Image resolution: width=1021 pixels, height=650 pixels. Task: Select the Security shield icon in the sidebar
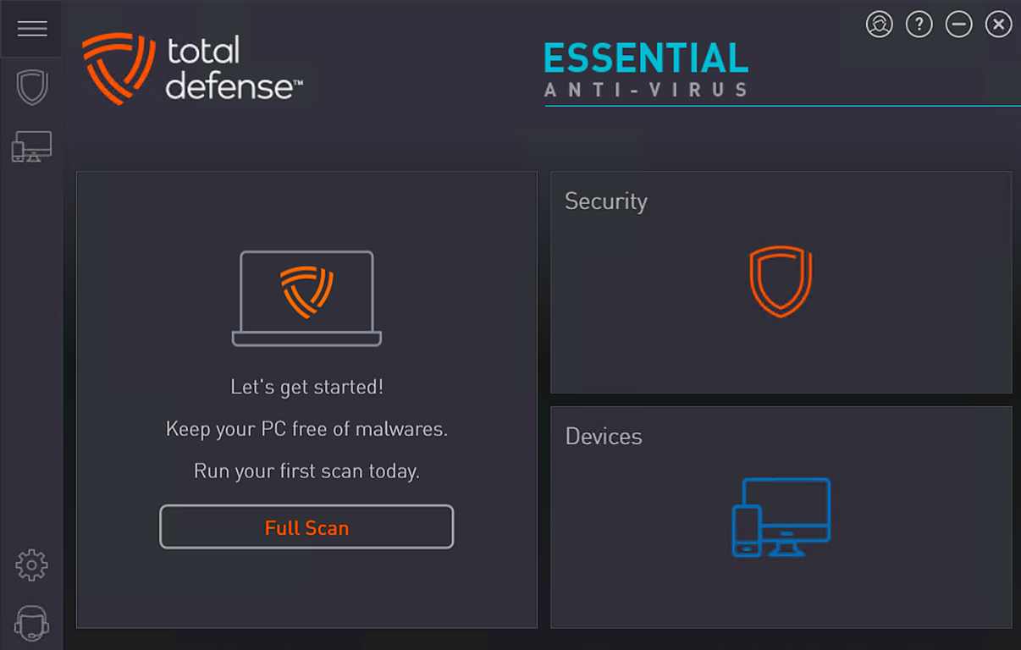pyautogui.click(x=31, y=87)
